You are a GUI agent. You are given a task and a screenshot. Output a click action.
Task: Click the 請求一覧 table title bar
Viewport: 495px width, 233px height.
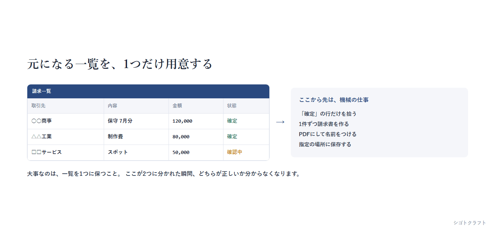pos(148,91)
